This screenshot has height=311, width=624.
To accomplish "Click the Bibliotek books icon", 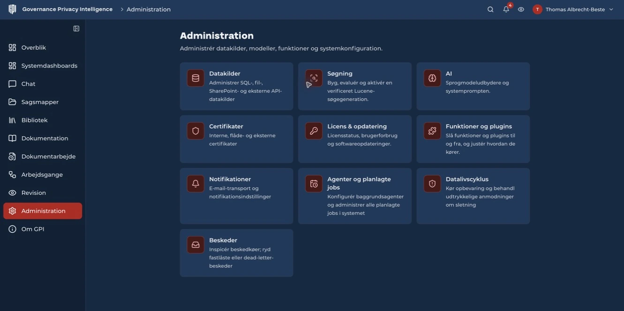I will click(12, 120).
